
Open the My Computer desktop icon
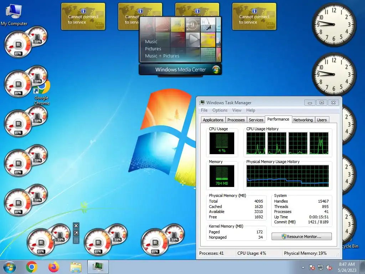coord(14,14)
